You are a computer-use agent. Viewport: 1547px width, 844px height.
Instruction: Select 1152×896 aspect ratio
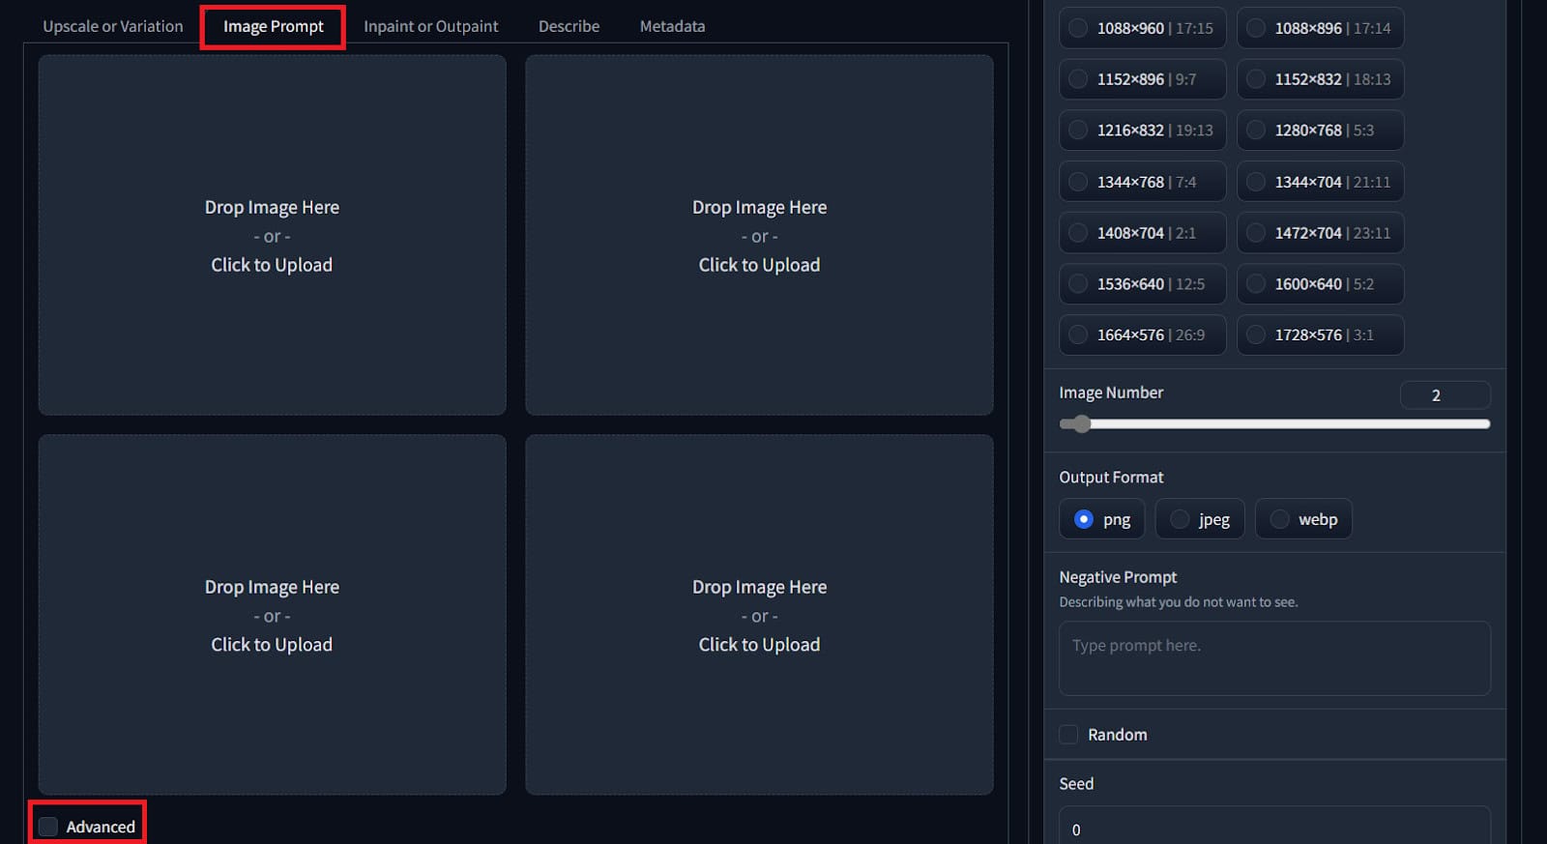(1078, 79)
